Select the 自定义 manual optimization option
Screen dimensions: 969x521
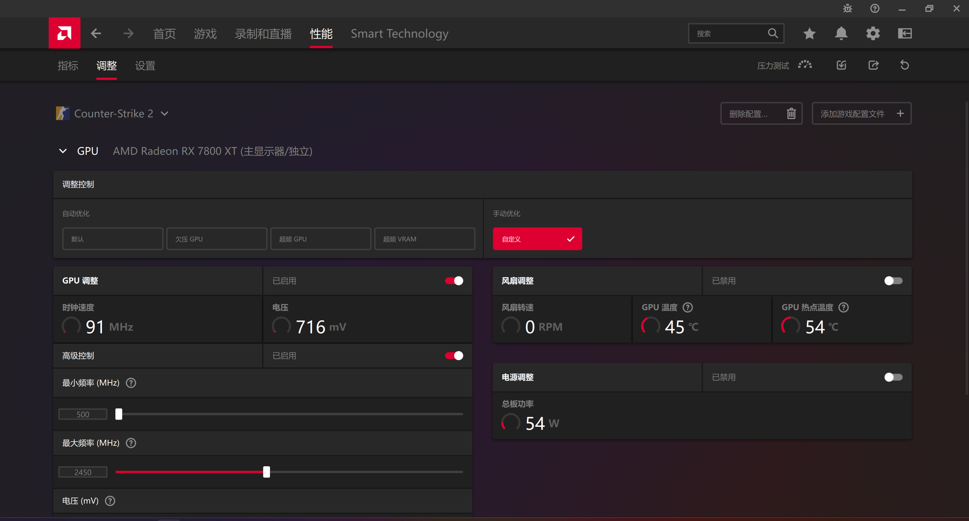pos(537,239)
